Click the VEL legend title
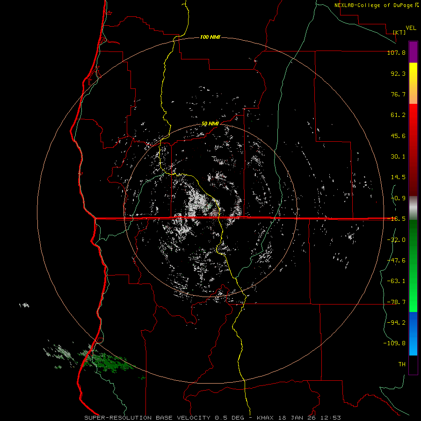 click(411, 28)
